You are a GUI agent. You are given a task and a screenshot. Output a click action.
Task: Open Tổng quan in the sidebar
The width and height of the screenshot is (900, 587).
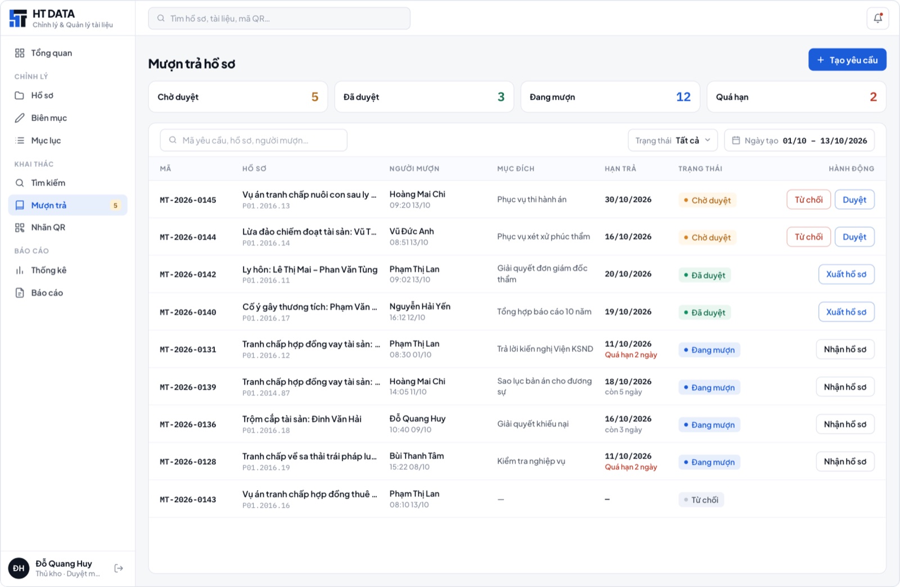coord(68,53)
